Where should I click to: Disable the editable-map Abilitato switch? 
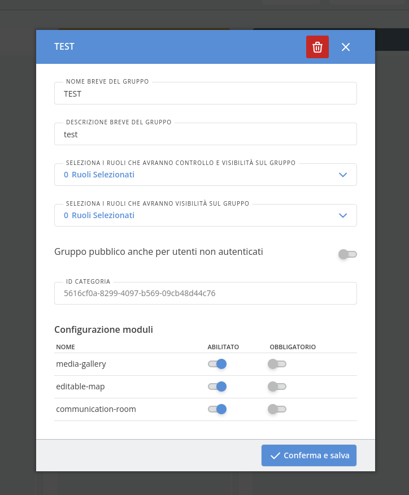click(217, 387)
